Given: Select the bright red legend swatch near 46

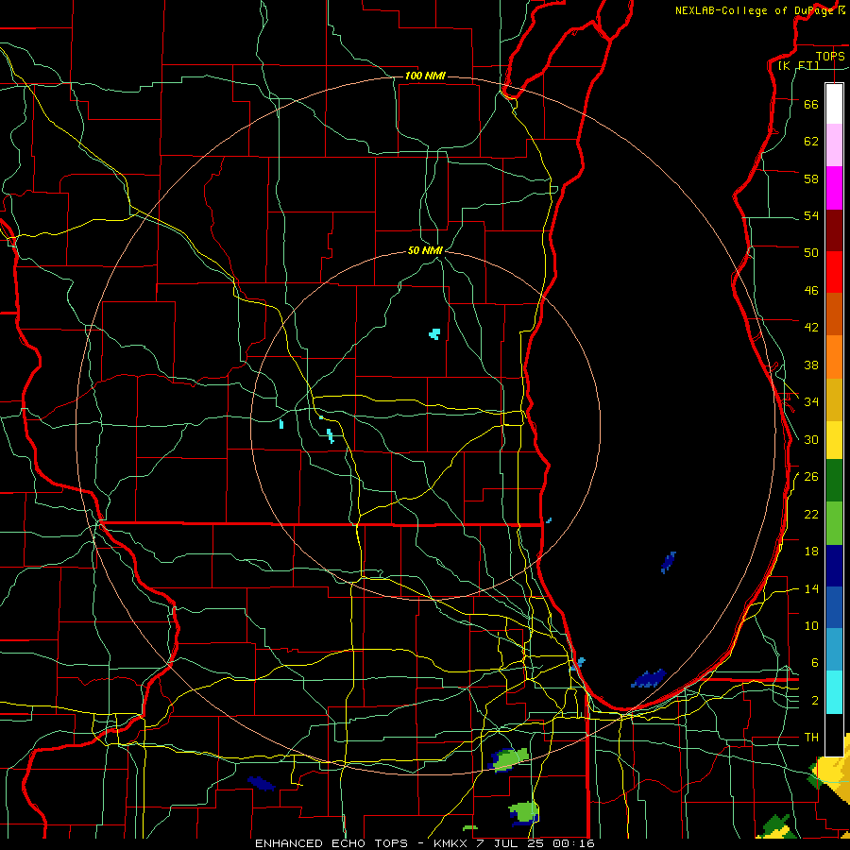Looking at the screenshot, I should [x=834, y=272].
